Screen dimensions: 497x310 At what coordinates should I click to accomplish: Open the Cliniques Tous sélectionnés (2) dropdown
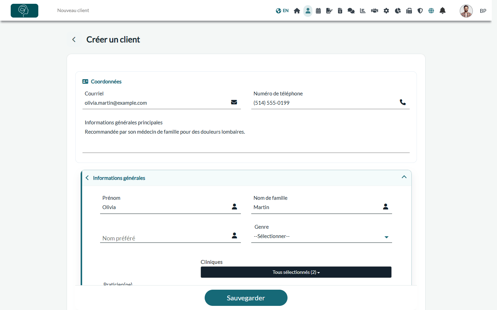296,272
